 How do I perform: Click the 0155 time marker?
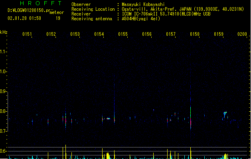click(x=123, y=34)
